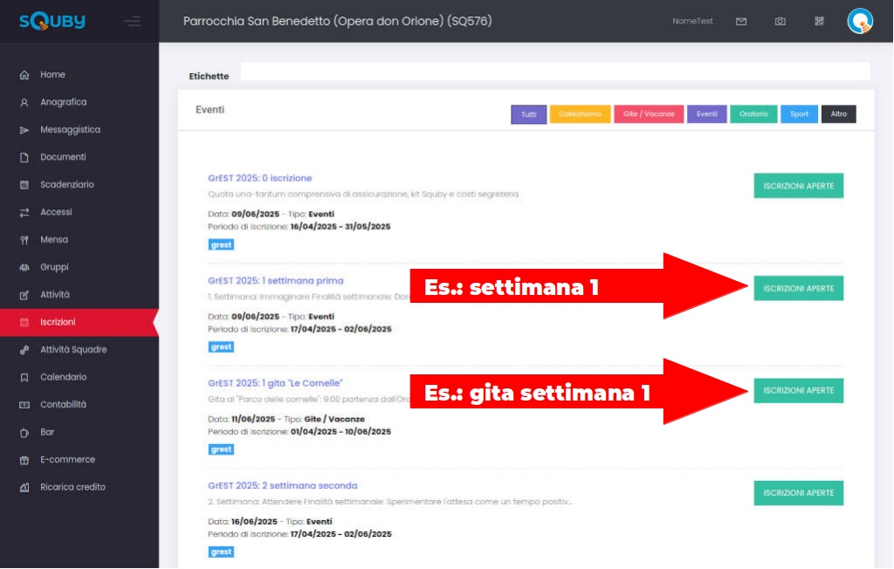Screen dimensions: 894x569
Task: Click the Home house icon in the sidebar
Action: coord(24,75)
